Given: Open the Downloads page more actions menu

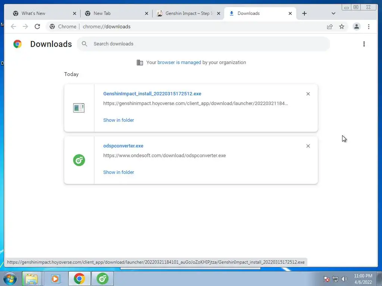Looking at the screenshot, I should 364,44.
